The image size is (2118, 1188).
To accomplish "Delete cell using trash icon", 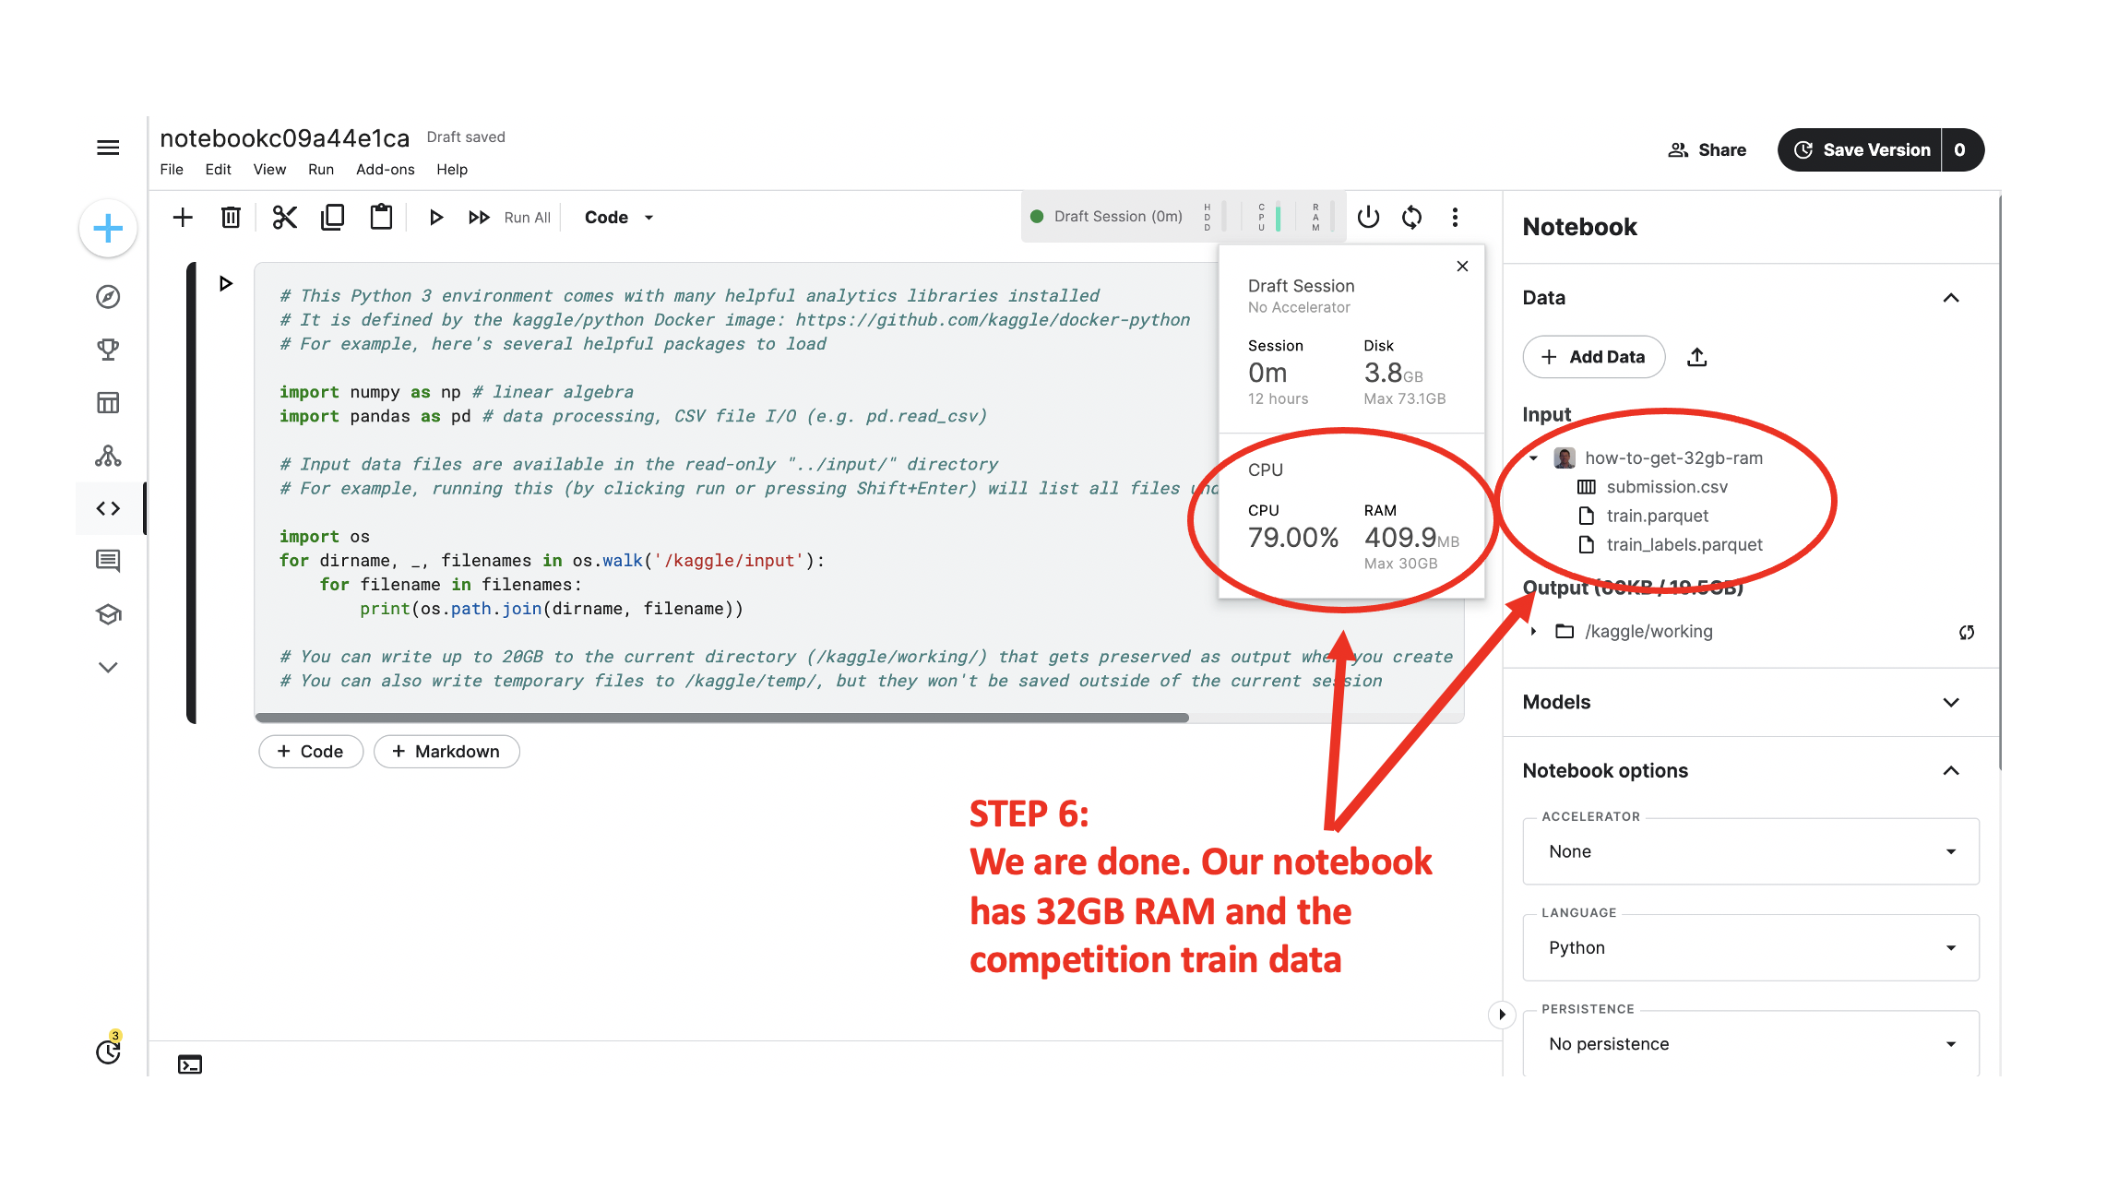I will tap(231, 218).
